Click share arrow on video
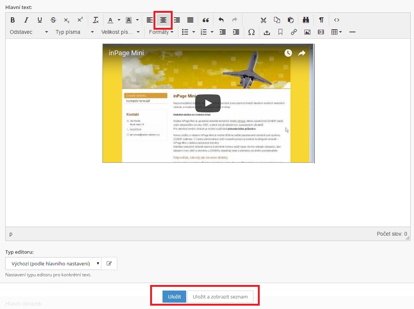 302,53
